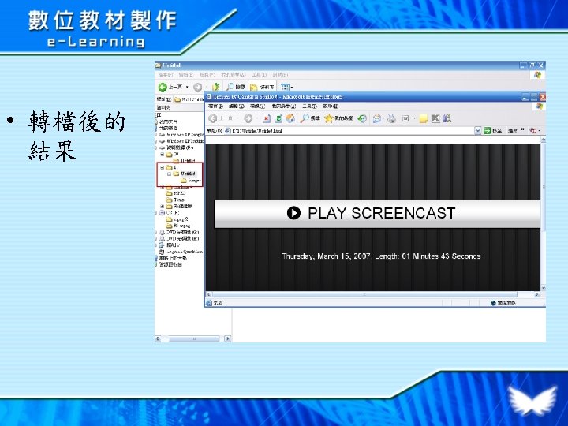Viewport: 568px width, 426px height.
Task: Click the arrow-box icon in IE toolbar
Action: [x=435, y=118]
